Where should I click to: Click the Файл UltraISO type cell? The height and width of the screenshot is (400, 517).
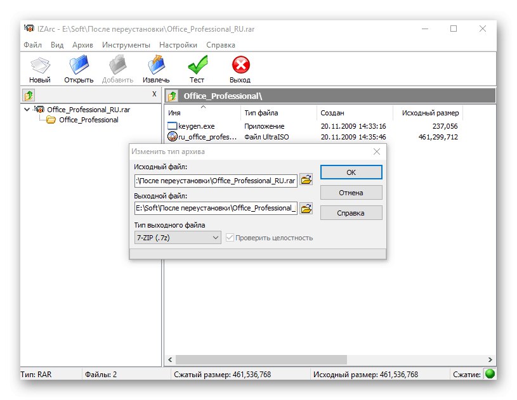266,137
